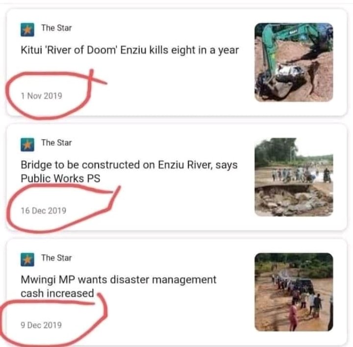The width and height of the screenshot is (353, 347).
Task: View the washed-out road crossing thumbnail
Action: tap(293, 177)
